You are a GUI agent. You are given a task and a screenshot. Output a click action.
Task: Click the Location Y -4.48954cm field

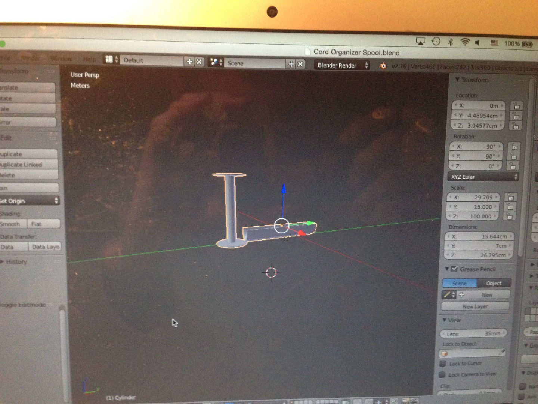point(478,116)
